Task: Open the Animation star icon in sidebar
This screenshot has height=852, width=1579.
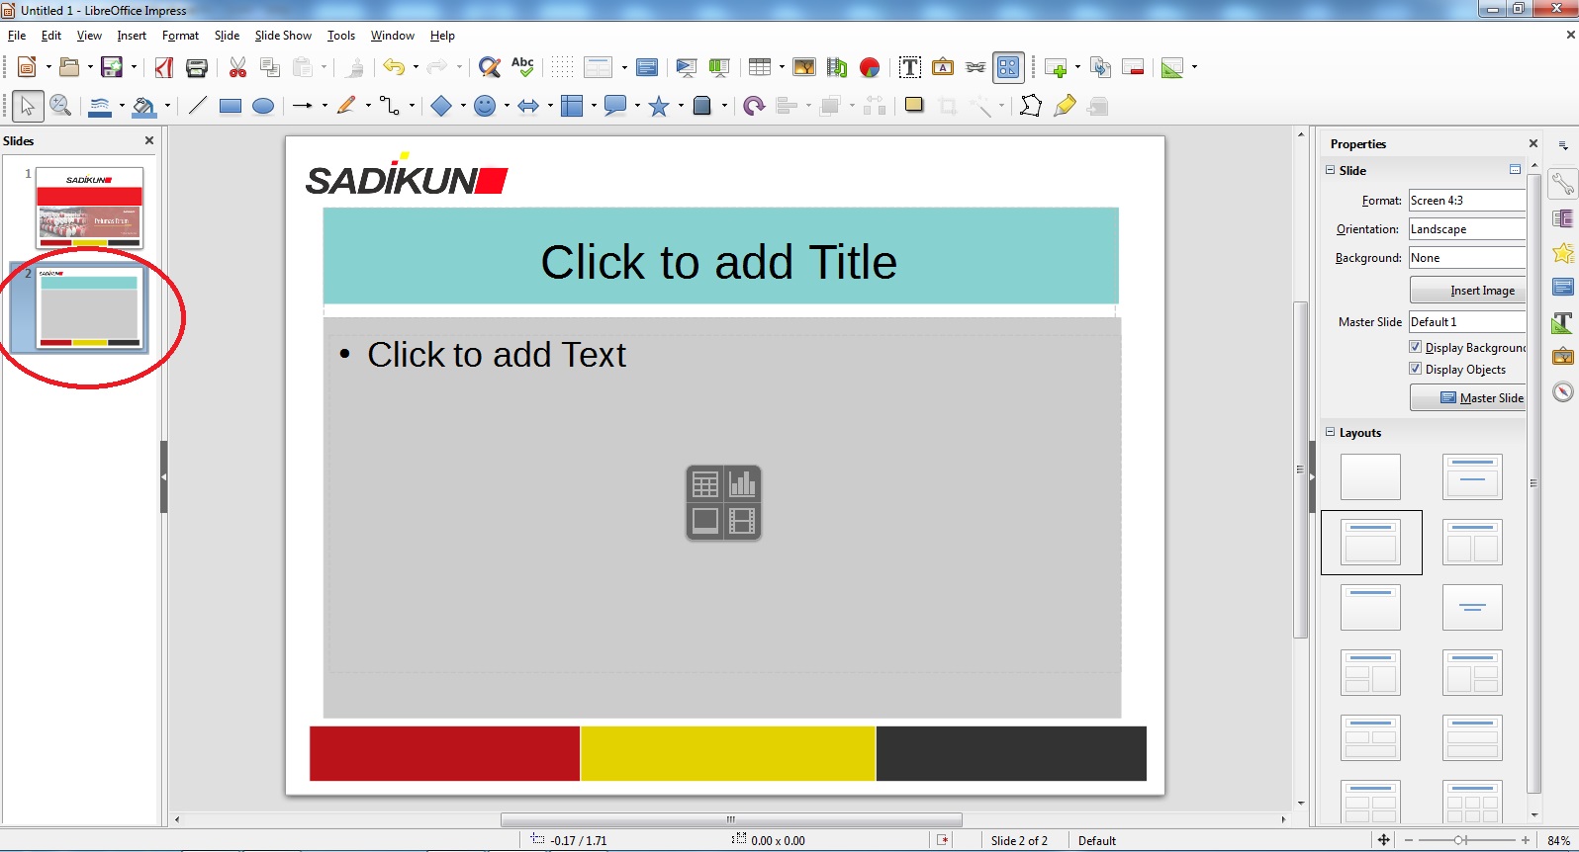Action: [x=1563, y=253]
